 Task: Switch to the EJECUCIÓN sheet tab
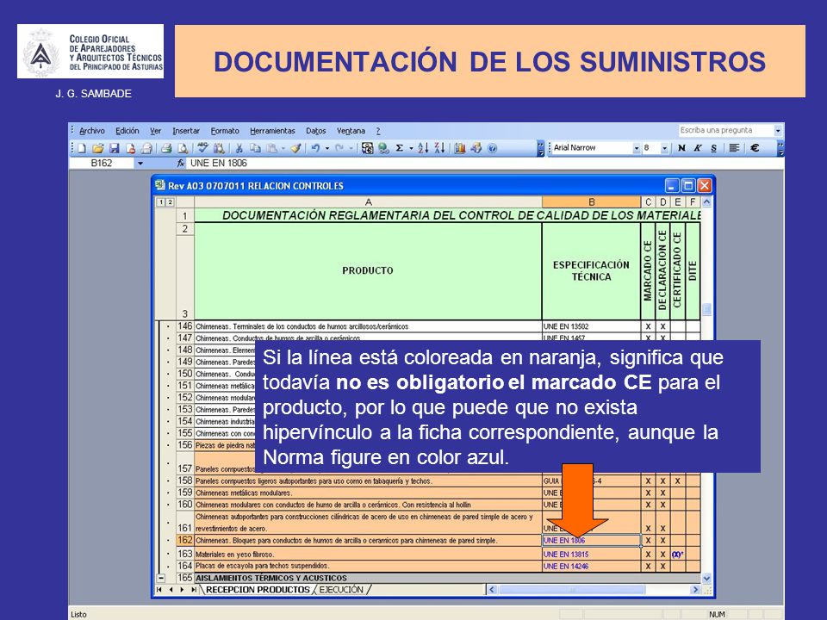click(341, 589)
